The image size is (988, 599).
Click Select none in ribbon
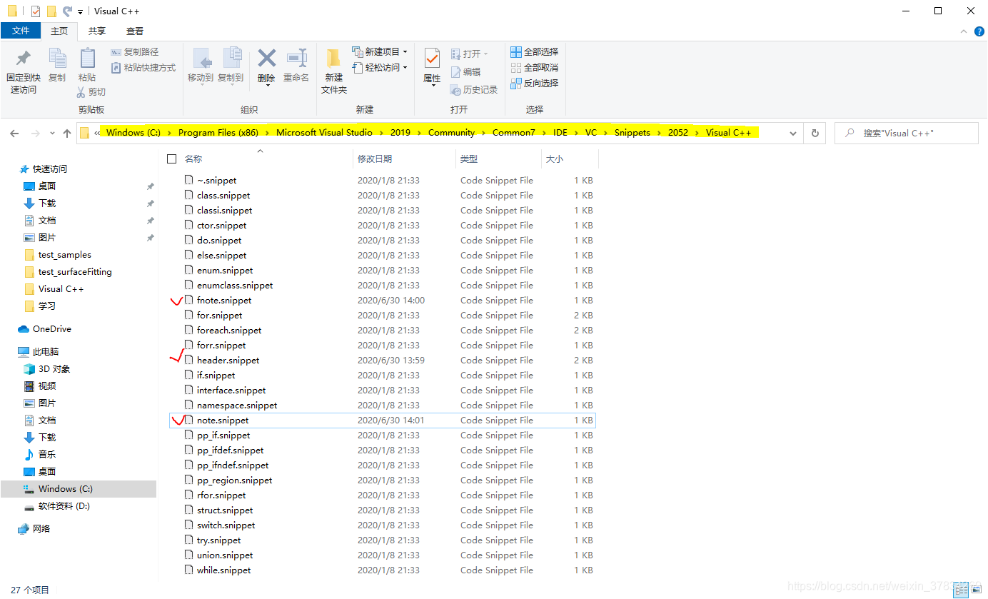(x=535, y=68)
